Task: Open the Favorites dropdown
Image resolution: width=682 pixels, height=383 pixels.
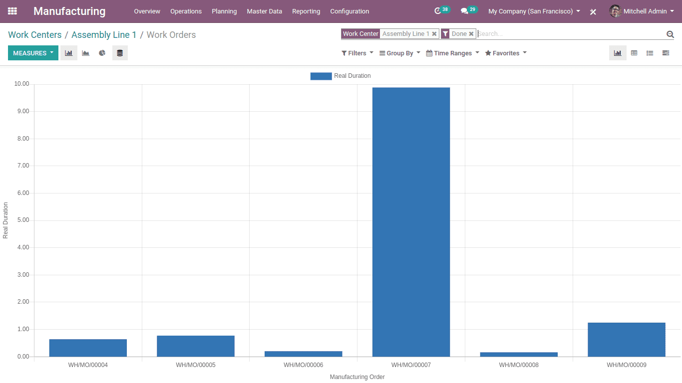Action: (x=506, y=53)
